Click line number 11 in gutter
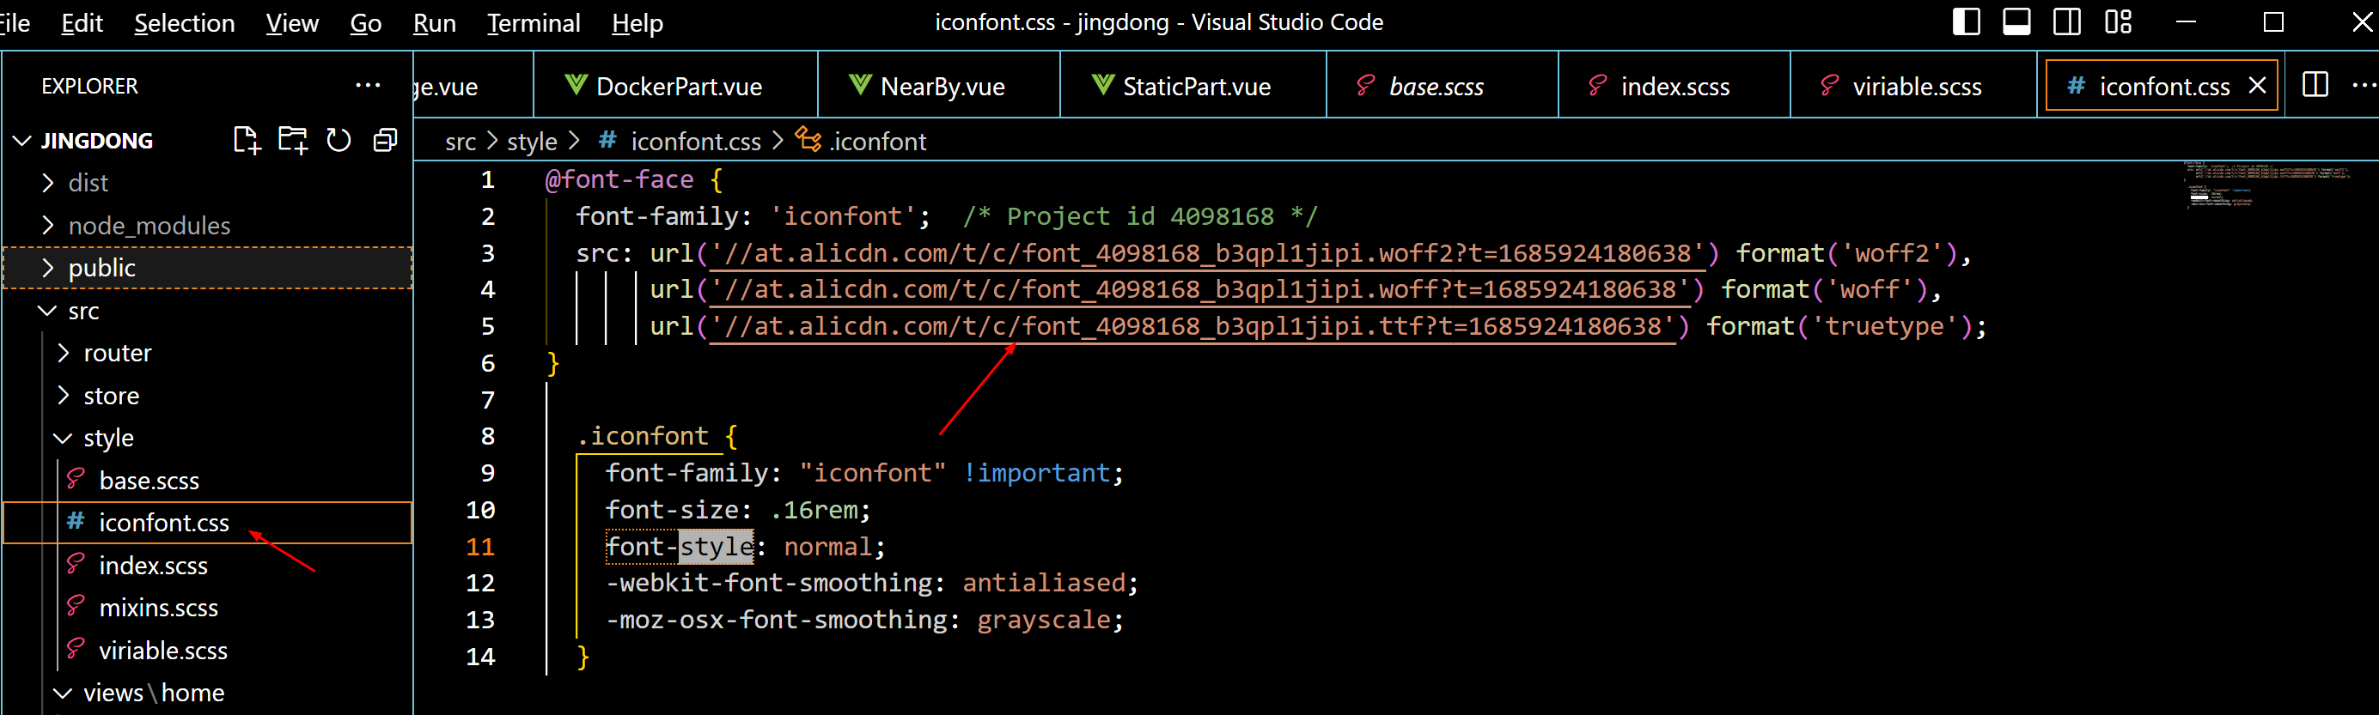This screenshot has width=2379, height=715. coord(480,546)
